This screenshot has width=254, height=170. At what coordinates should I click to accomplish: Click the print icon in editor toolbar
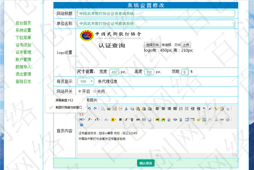(109, 109)
